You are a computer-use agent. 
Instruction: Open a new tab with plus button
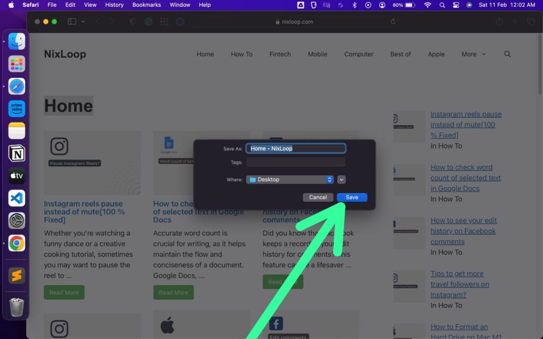coord(515,21)
